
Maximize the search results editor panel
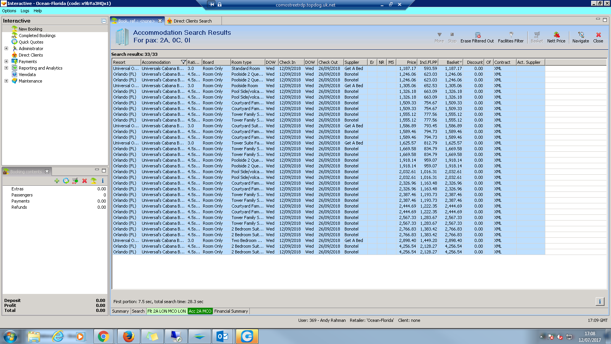605,19
